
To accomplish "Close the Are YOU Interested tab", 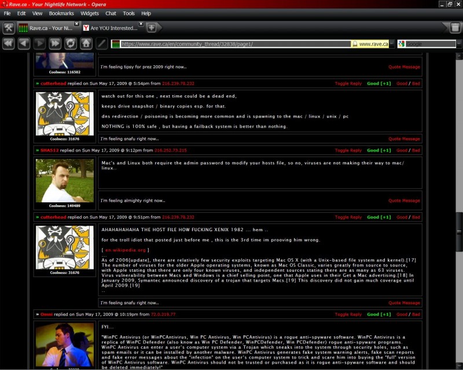I will tap(141, 24).
